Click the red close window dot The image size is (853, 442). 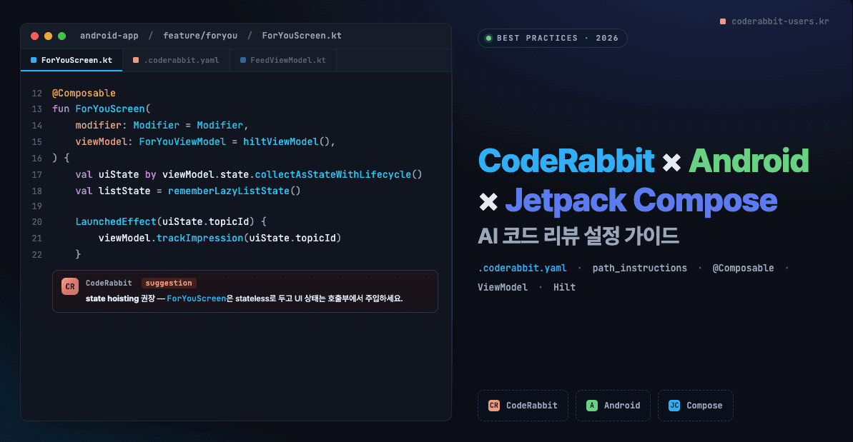coord(35,36)
